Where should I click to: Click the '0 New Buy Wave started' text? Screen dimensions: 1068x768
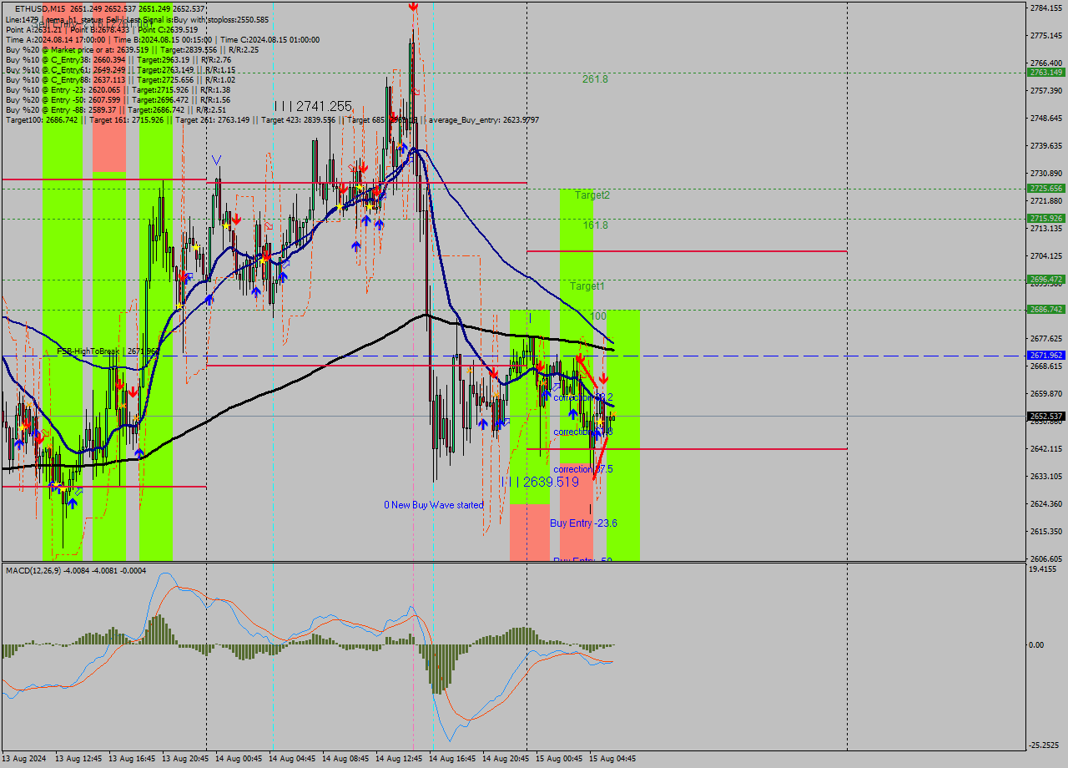pos(433,505)
